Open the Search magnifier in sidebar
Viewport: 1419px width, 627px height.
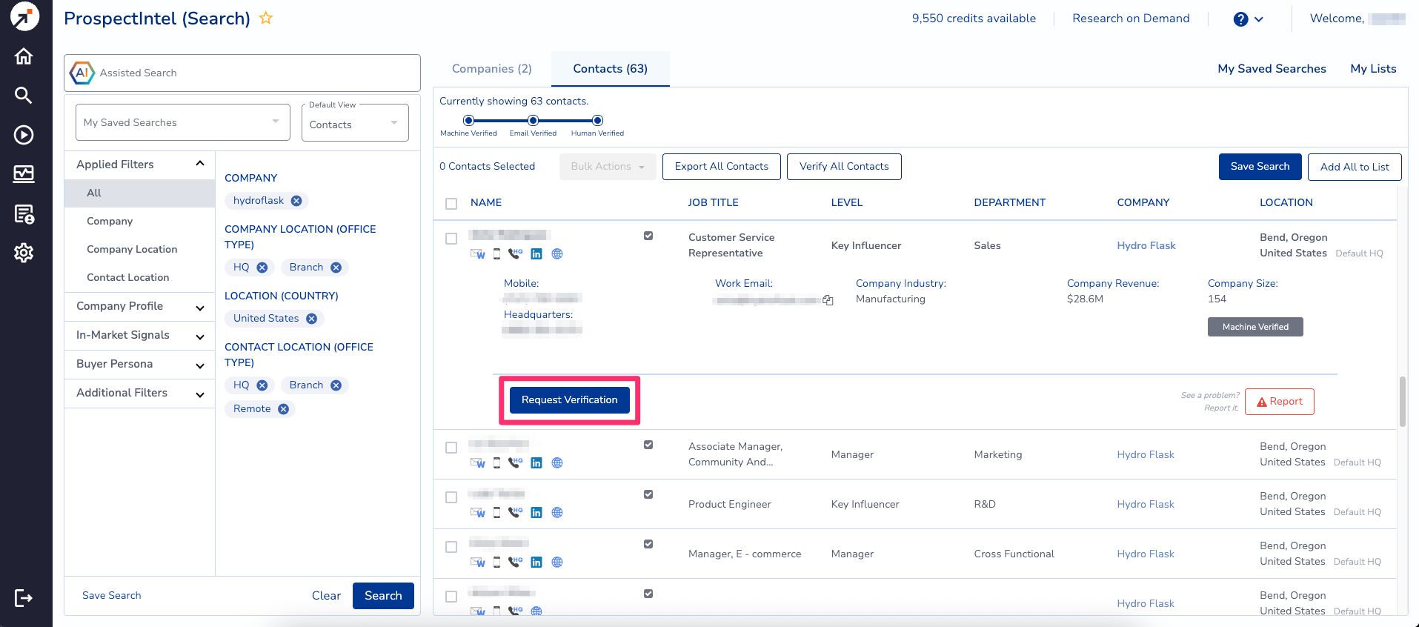(24, 95)
